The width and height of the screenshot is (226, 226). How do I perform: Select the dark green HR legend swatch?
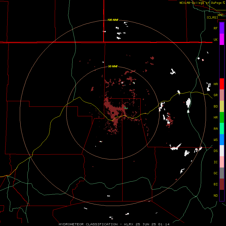tap(222, 118)
